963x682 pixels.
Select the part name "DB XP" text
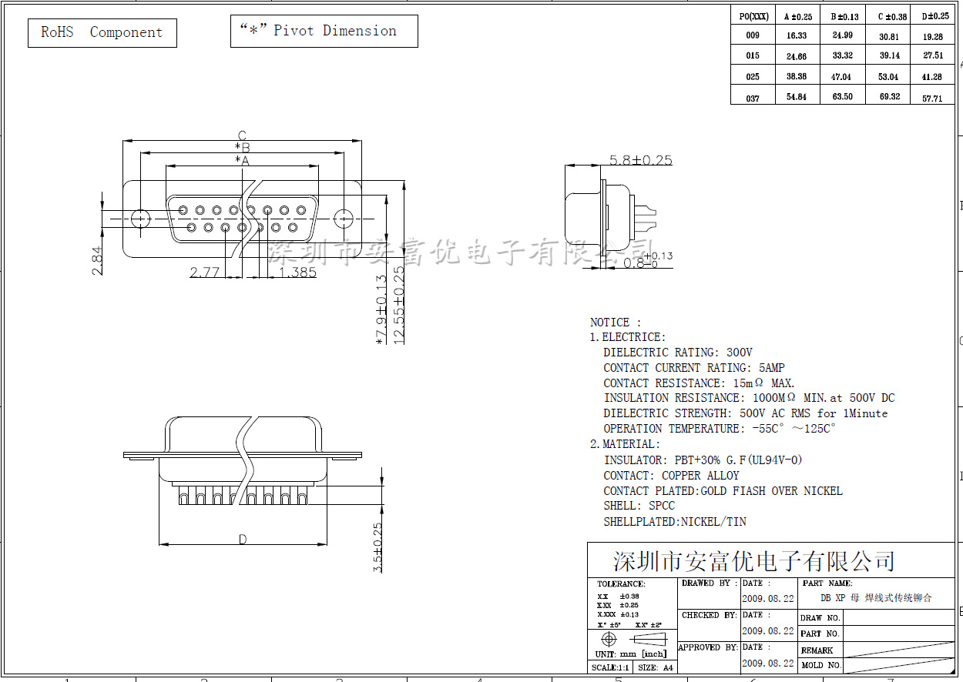(x=876, y=598)
